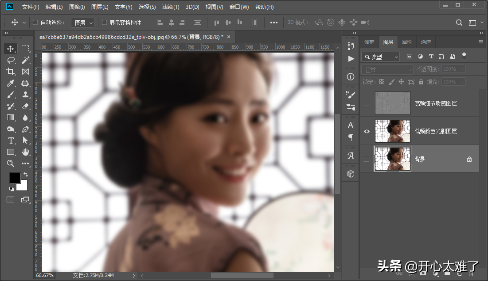Switch to the 通道 tab
488x281 pixels.
click(426, 42)
